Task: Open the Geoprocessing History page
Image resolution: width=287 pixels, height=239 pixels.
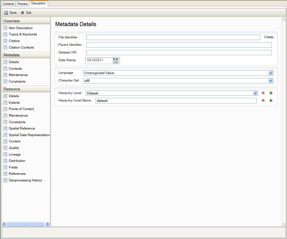Action: click(25, 180)
